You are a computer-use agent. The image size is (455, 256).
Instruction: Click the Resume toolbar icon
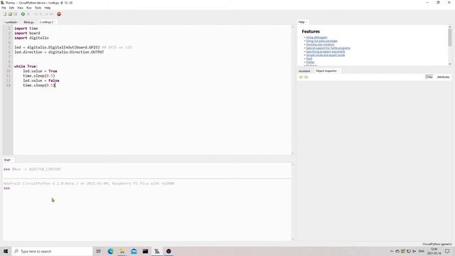(x=51, y=14)
